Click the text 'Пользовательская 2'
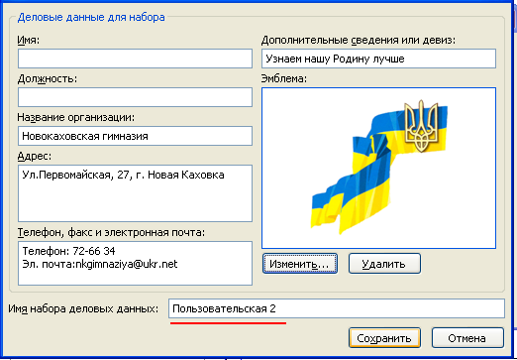Screen dimensions: 517x360 (224, 308)
